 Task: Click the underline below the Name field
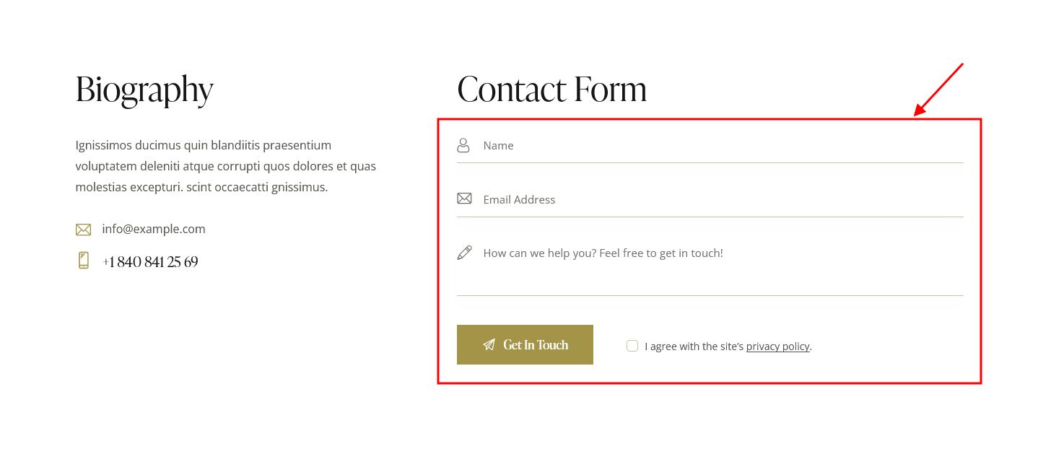tap(710, 162)
